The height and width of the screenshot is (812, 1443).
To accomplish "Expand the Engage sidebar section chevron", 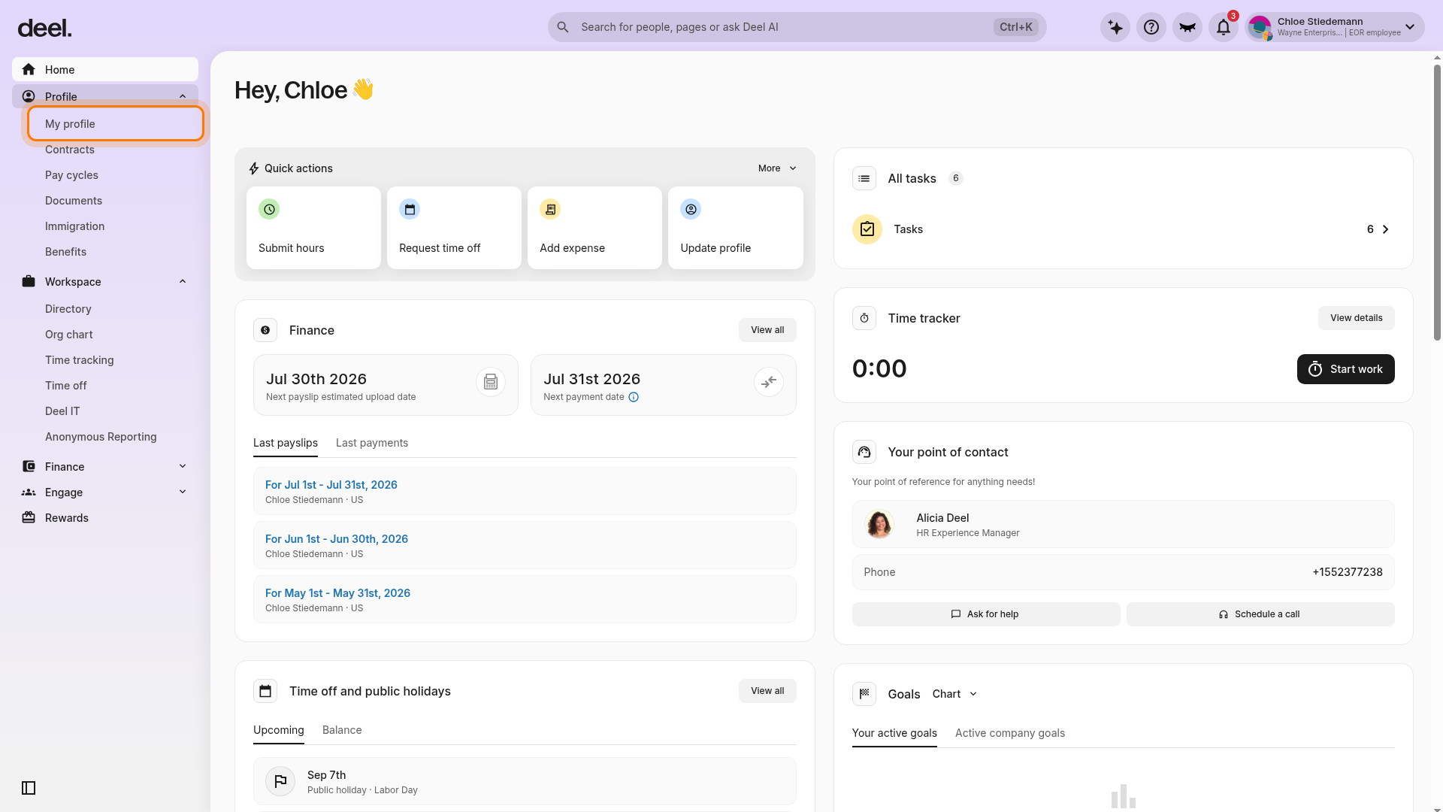I will click(x=183, y=492).
